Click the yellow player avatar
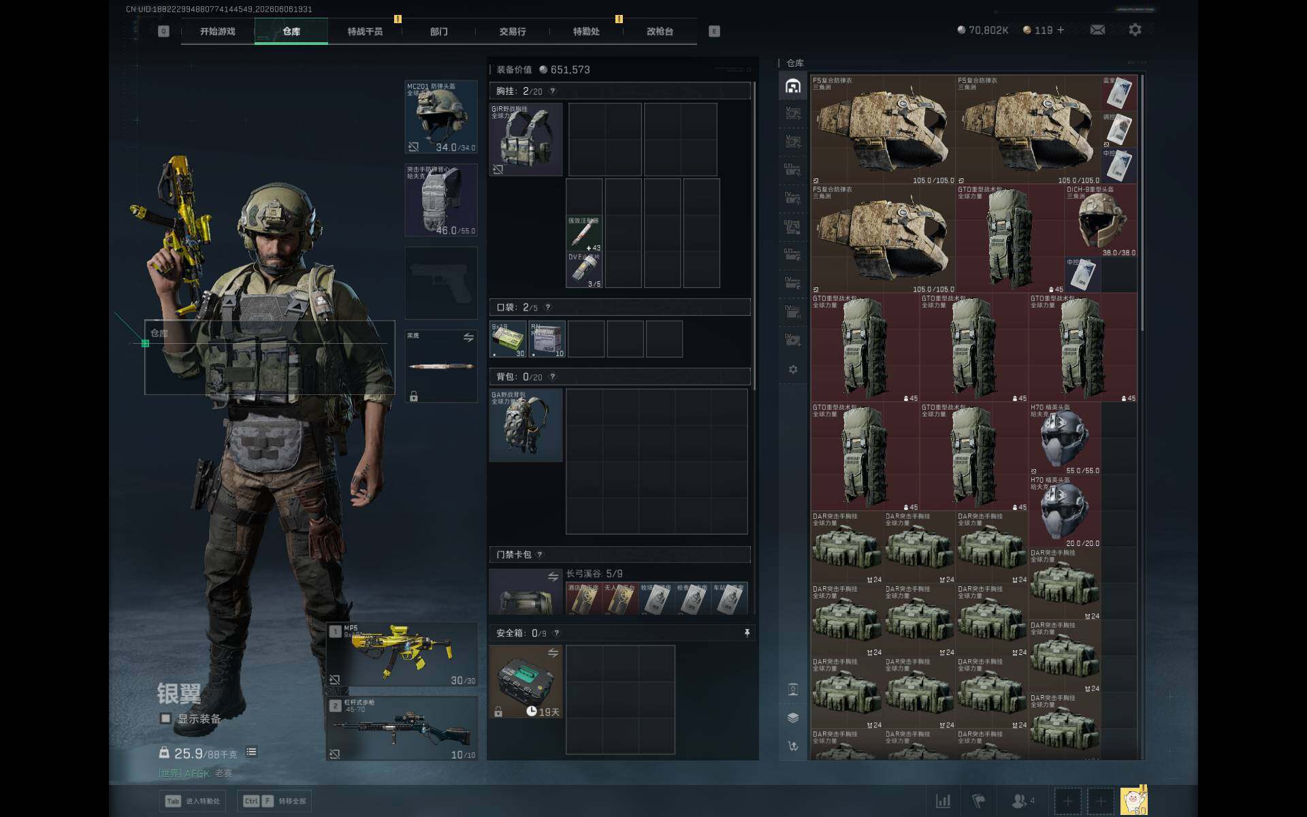1307x817 pixels. click(x=1133, y=801)
